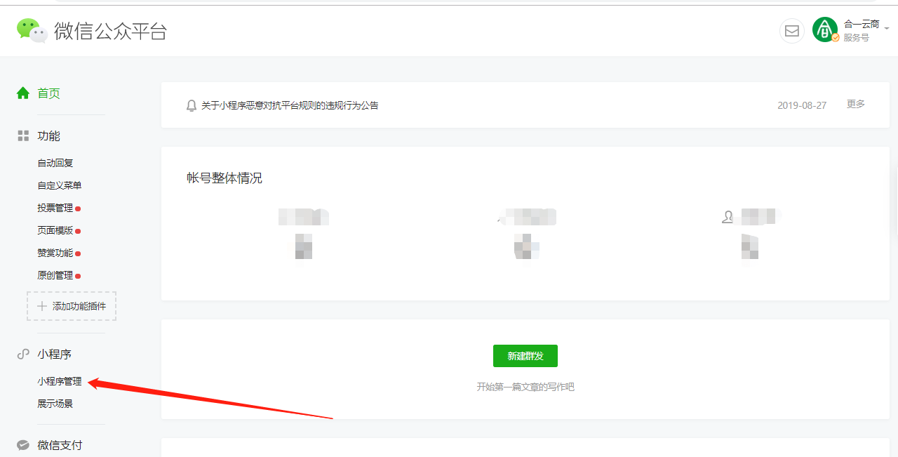Viewport: 898px width, 457px height.
Task: Click the 微信支付 icon
Action: (x=23, y=445)
